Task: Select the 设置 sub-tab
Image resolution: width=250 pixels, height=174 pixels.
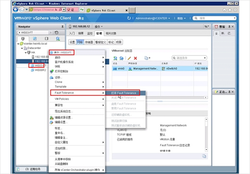Action: pyautogui.click(x=72, y=42)
